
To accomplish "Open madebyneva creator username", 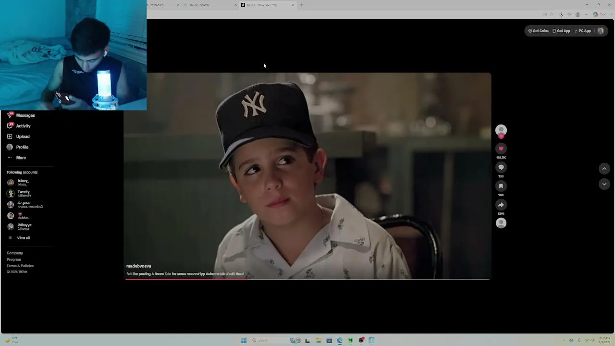I will (x=139, y=266).
